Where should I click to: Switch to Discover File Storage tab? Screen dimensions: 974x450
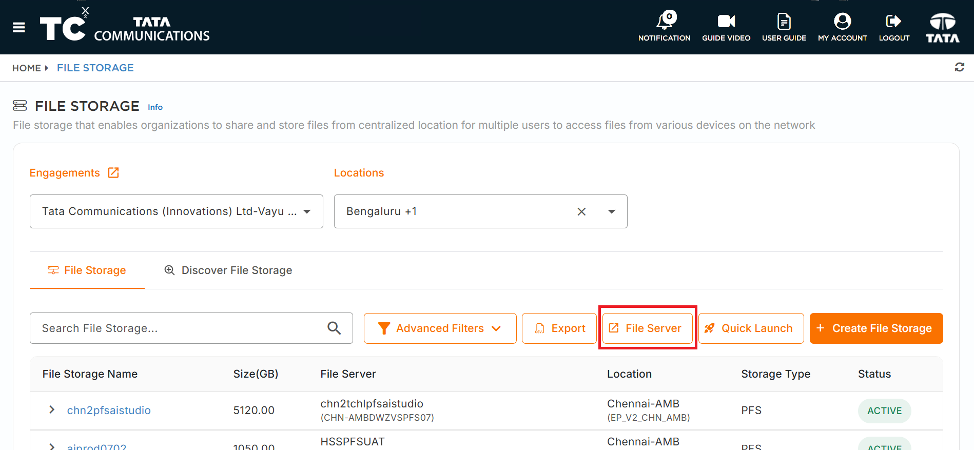228,270
